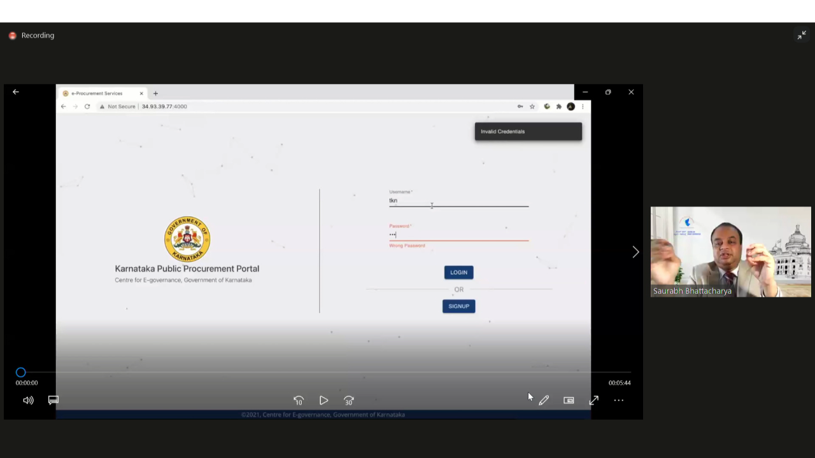This screenshot has height=458, width=815.
Task: Click the 00:00:00 elapsed time label
Action: 27,383
